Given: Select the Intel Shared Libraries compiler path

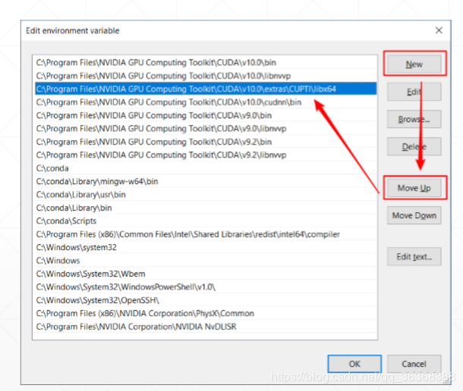Looking at the screenshot, I should point(206,234).
